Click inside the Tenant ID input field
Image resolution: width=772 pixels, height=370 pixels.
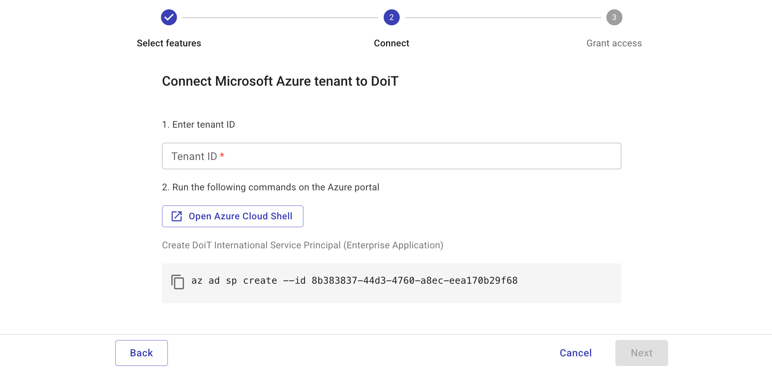391,156
